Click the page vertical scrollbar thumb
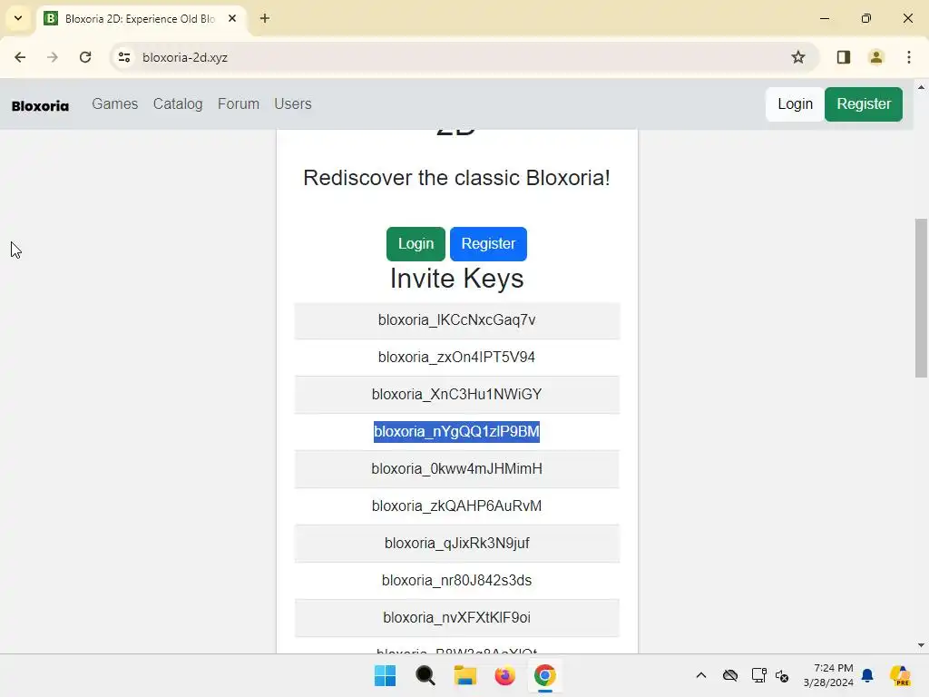Image resolution: width=929 pixels, height=697 pixels. [921, 298]
